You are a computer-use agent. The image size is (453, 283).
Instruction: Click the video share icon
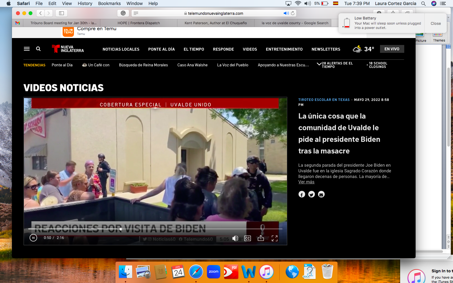click(x=261, y=238)
